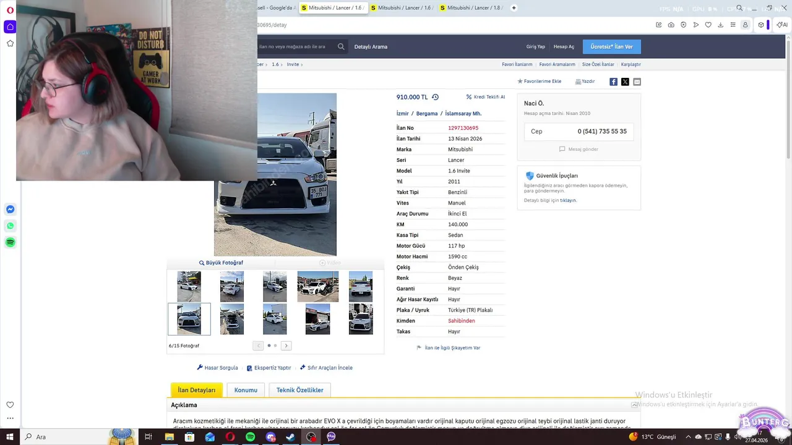The image size is (792, 445).
Task: Click Ekspertiz Yaptır link
Action: tap(269, 368)
